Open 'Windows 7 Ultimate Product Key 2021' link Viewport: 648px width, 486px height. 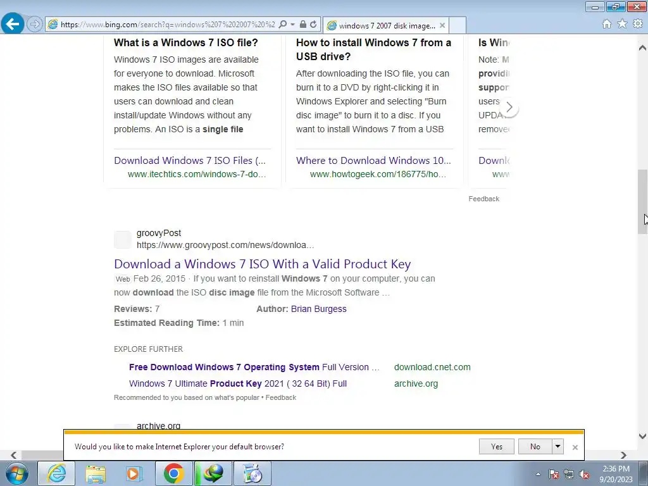pyautogui.click(x=238, y=384)
